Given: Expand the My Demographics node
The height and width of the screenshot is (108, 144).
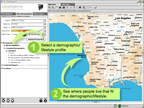Looking at the screenshot, I should click(4, 45).
